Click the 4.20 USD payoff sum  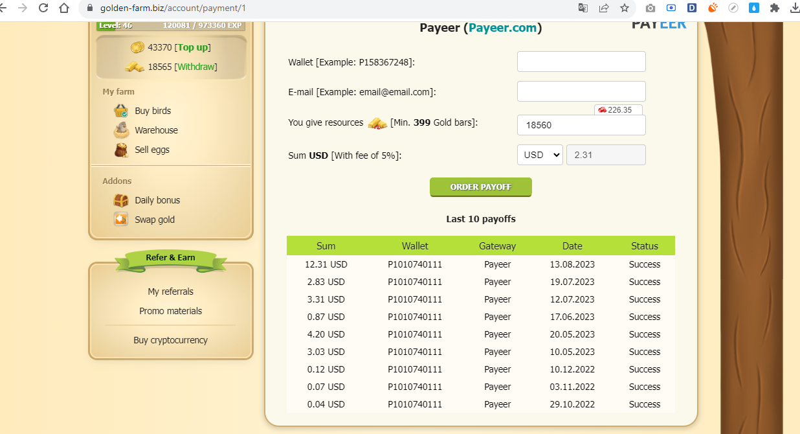tap(326, 334)
